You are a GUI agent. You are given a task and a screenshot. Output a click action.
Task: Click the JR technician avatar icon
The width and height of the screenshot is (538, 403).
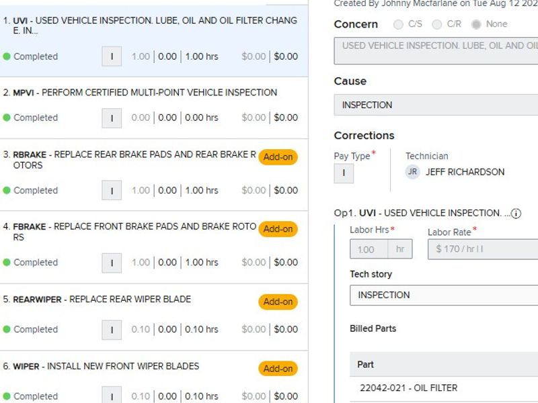412,172
